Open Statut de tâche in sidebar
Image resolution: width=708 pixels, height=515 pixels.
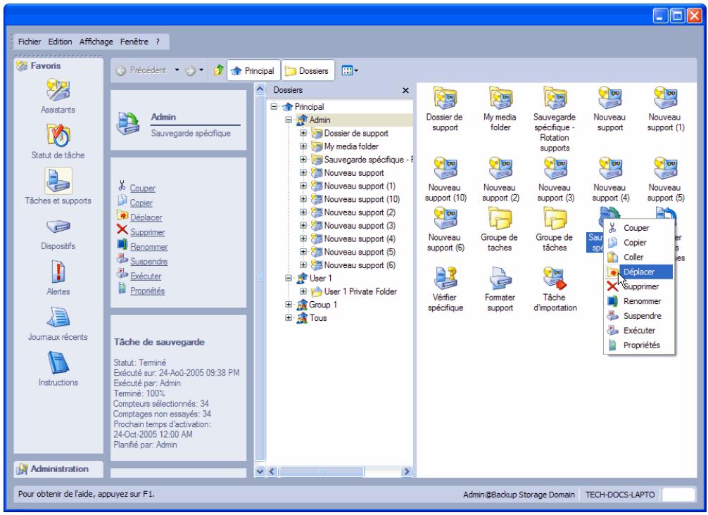58,135
